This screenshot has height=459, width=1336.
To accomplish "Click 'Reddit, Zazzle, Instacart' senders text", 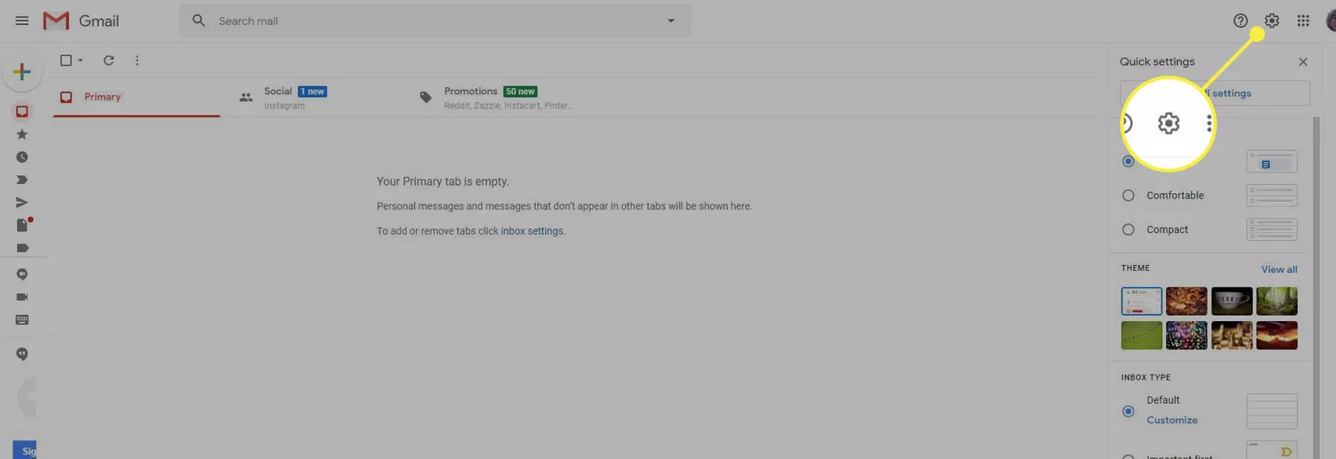I will [x=509, y=106].
